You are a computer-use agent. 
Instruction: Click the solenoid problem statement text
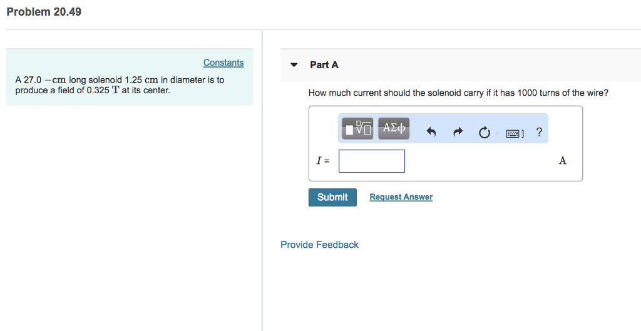tap(120, 85)
